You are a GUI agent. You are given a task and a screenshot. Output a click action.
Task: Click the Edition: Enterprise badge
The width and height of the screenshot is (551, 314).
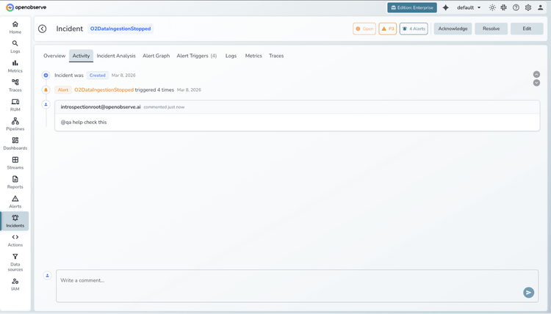[412, 7]
